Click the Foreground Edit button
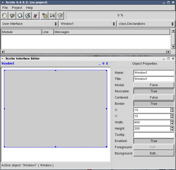The height and width of the screenshot is (170, 176). pos(154,147)
